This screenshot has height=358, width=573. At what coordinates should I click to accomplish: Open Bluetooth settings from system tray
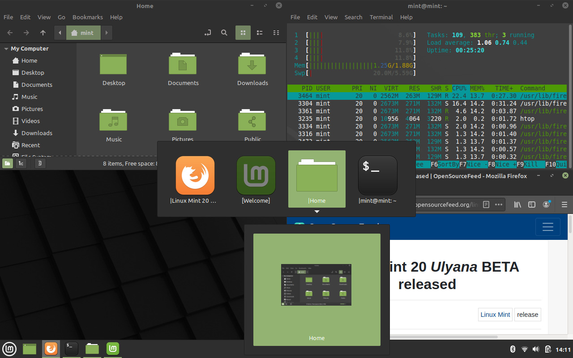[x=513, y=349]
